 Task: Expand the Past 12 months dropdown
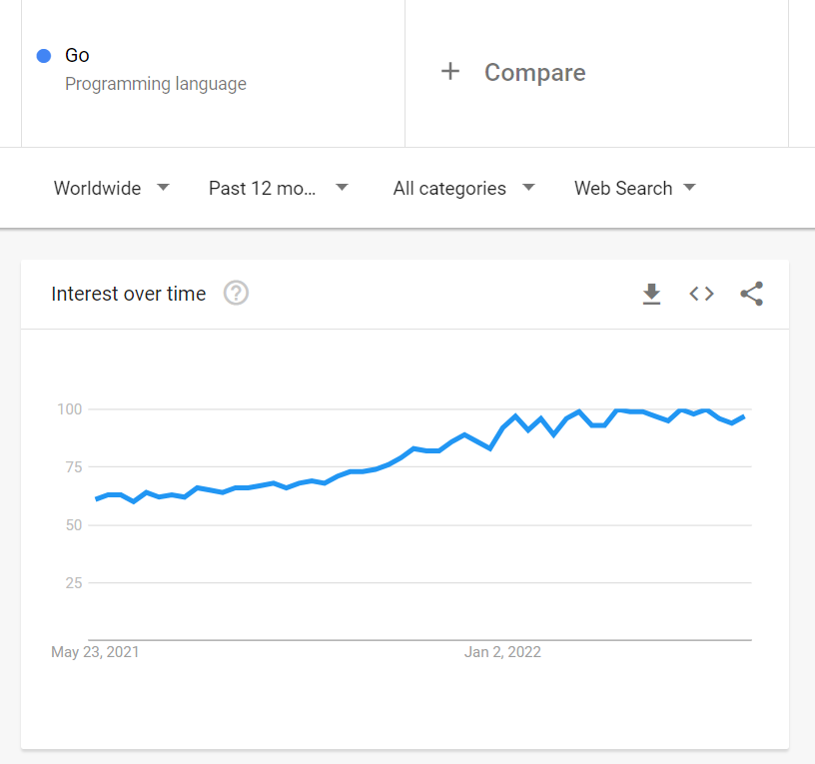(278, 188)
